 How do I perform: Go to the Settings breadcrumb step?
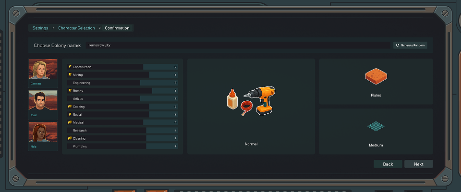point(40,28)
